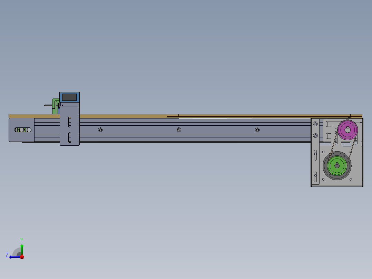Click the lower slot of the sensor mounting plate
The image size is (372, 279).
tap(70, 137)
